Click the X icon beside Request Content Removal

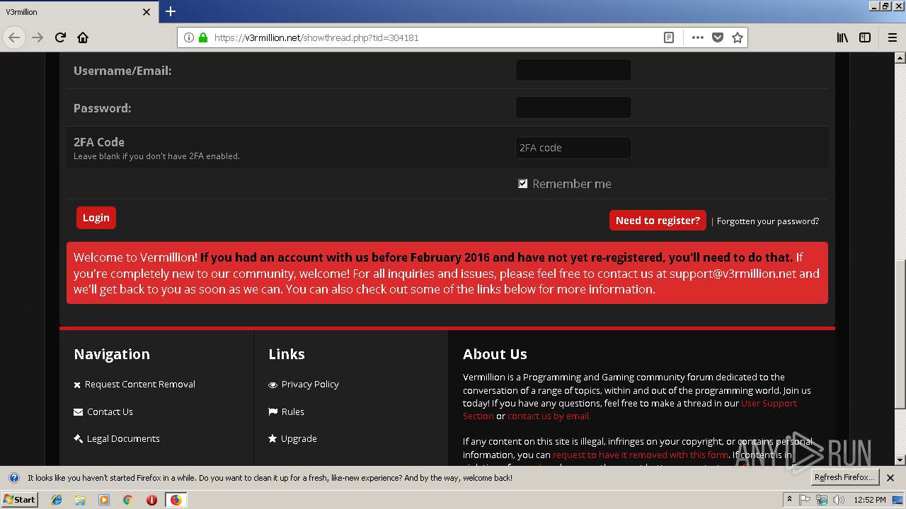click(77, 385)
